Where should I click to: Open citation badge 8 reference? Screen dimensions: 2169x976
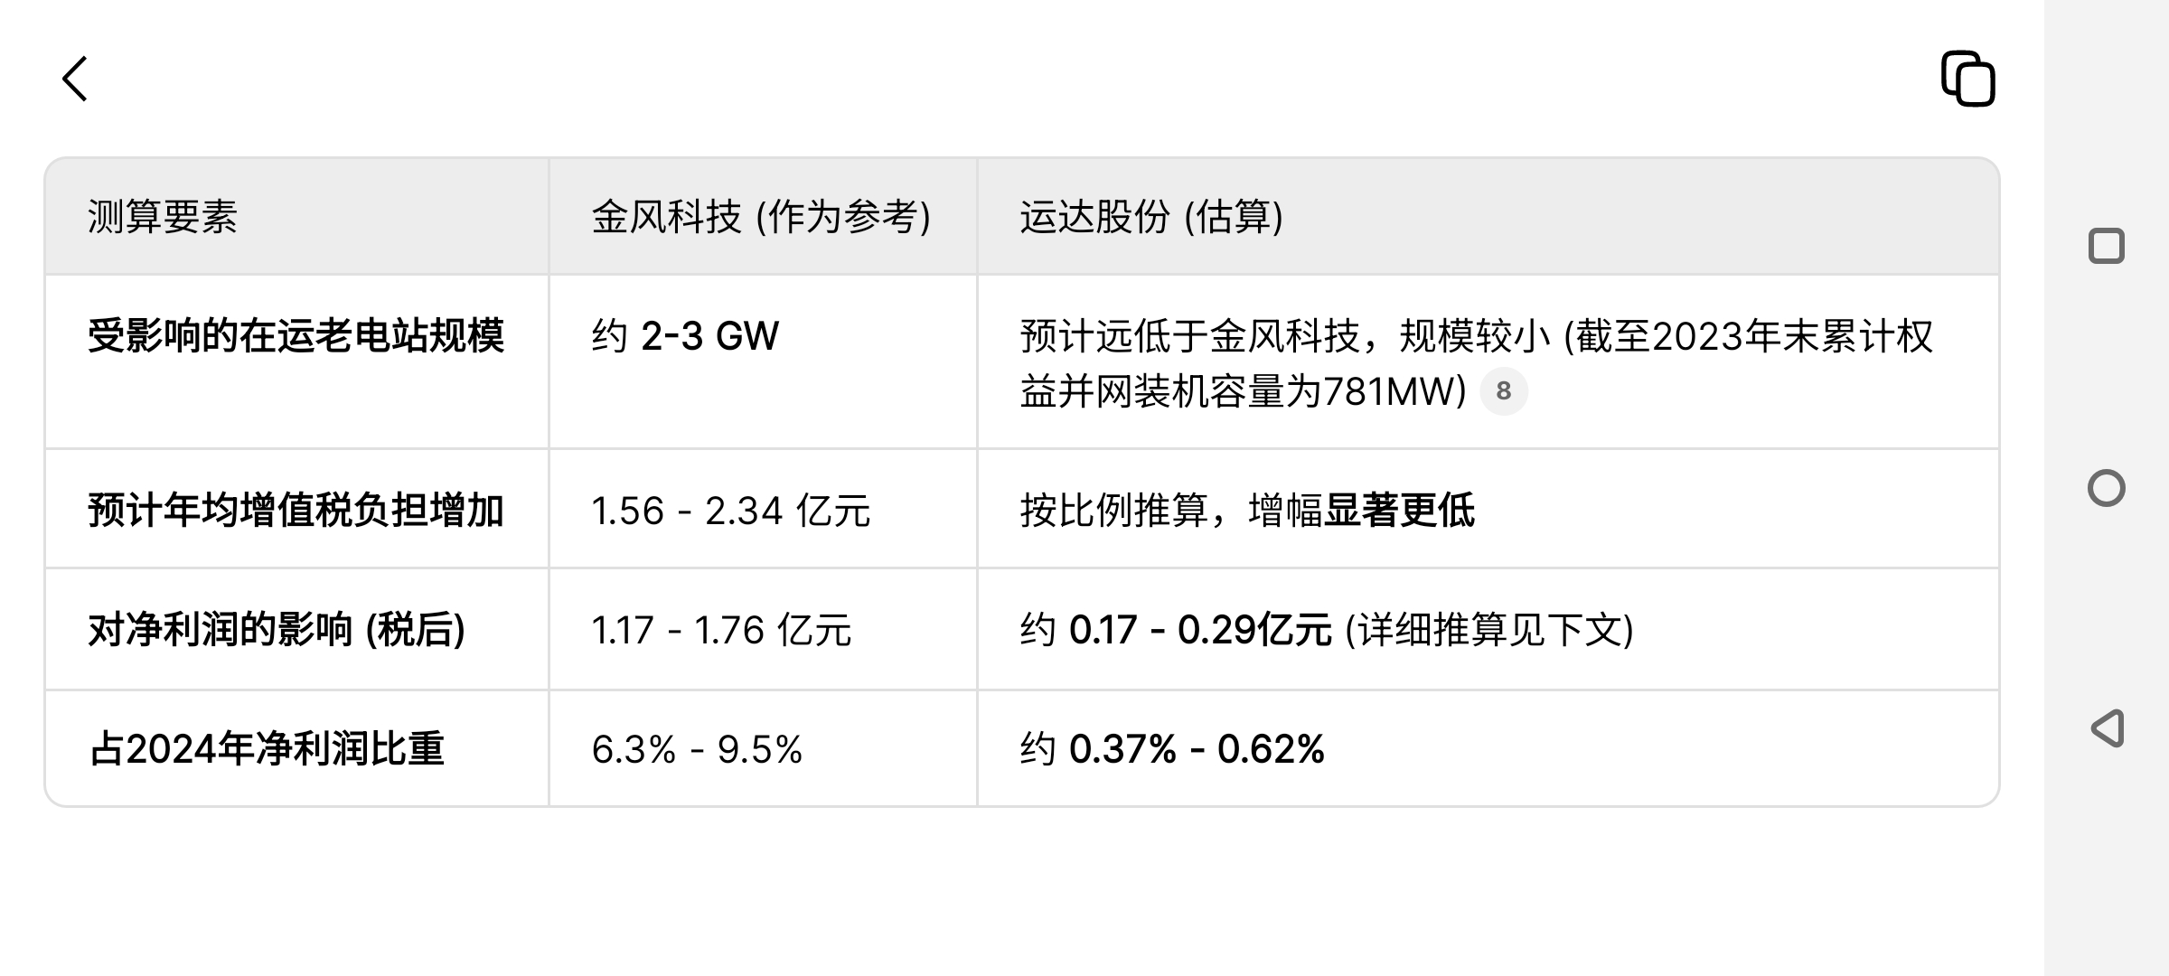(1504, 391)
